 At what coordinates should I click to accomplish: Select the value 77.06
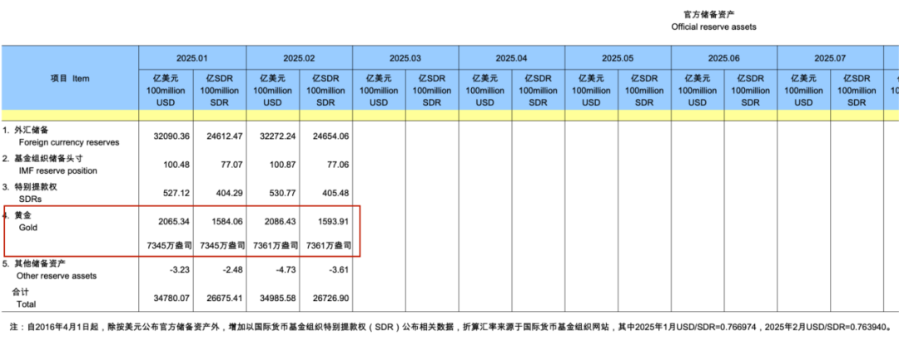(338, 165)
